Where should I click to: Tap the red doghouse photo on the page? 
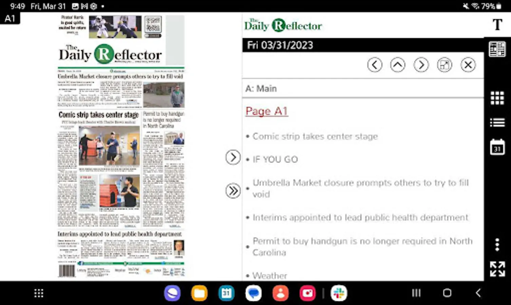coord(119,191)
